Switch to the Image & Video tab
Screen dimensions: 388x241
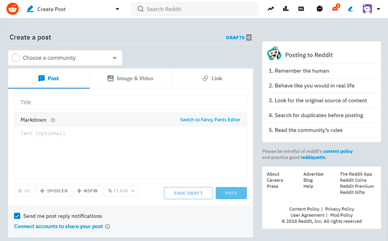130,78
